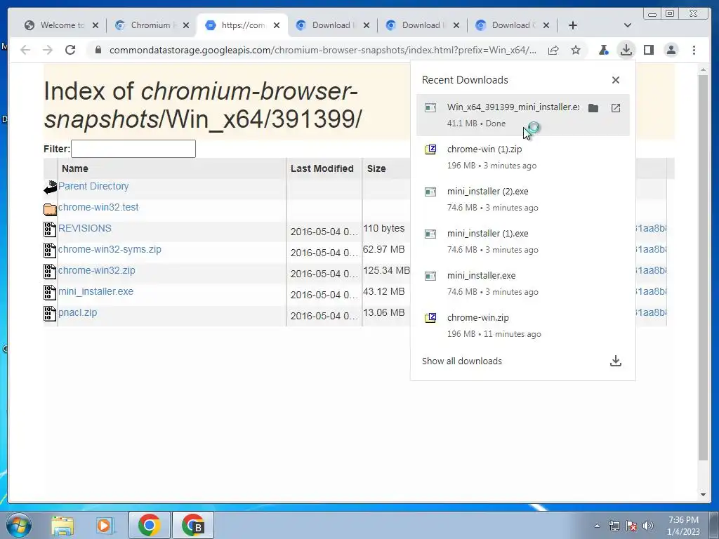The height and width of the screenshot is (539, 719).
Task: Open the Windows Start menu
Action: (19, 525)
